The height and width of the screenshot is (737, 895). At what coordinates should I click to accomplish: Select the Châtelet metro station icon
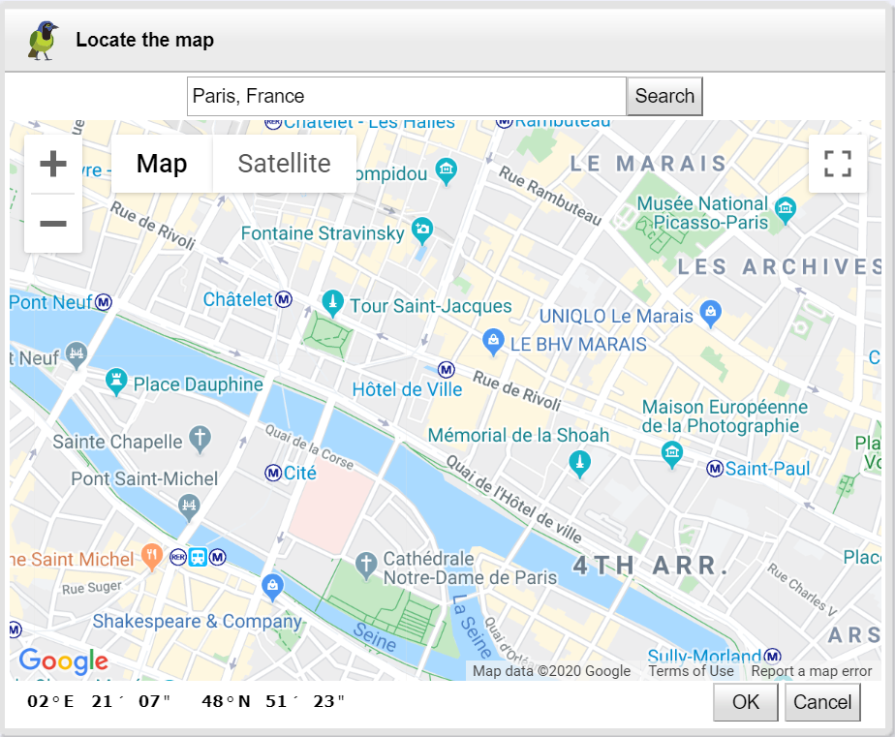[284, 299]
